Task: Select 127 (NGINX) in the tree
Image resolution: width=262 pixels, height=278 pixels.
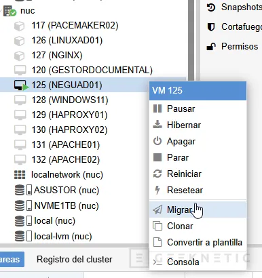Action: (57, 56)
